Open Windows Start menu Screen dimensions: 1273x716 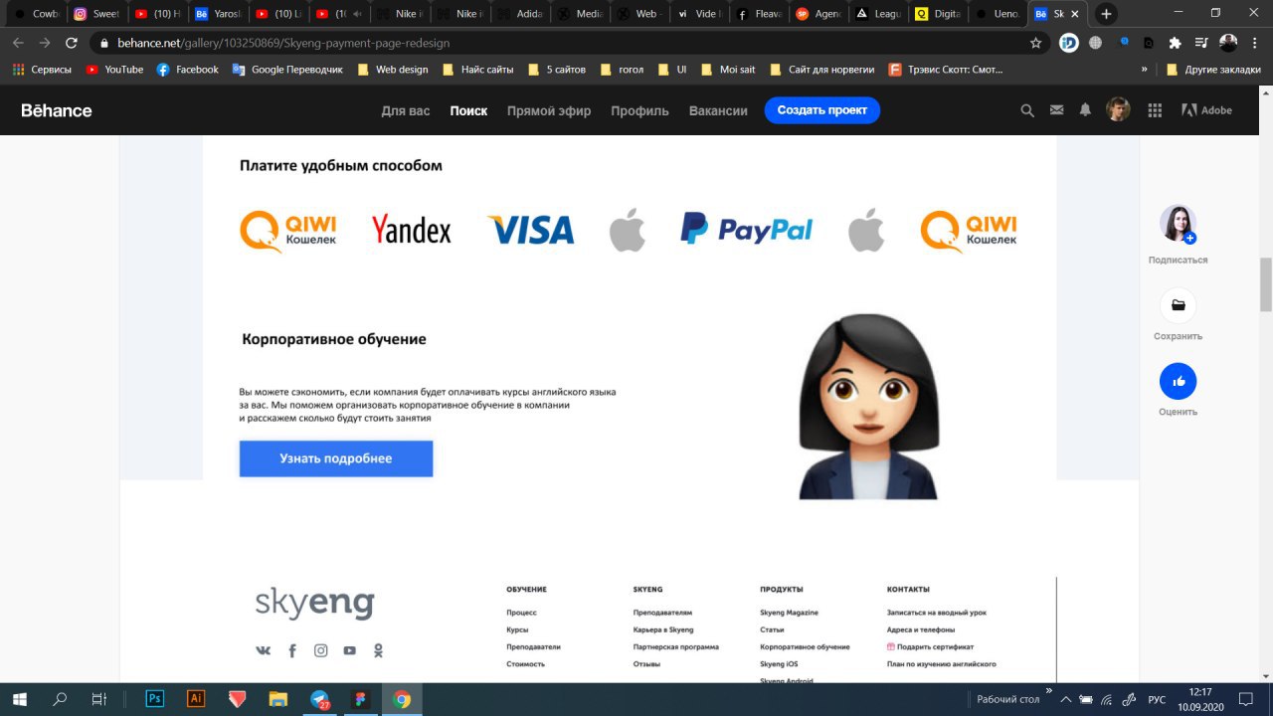tap(19, 699)
